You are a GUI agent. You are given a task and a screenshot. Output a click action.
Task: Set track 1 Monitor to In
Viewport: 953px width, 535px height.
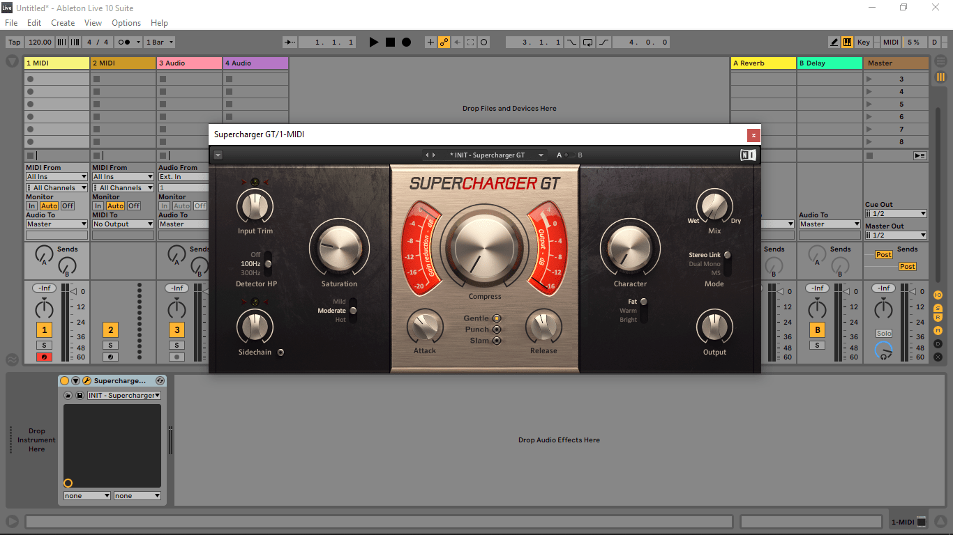[x=31, y=206]
